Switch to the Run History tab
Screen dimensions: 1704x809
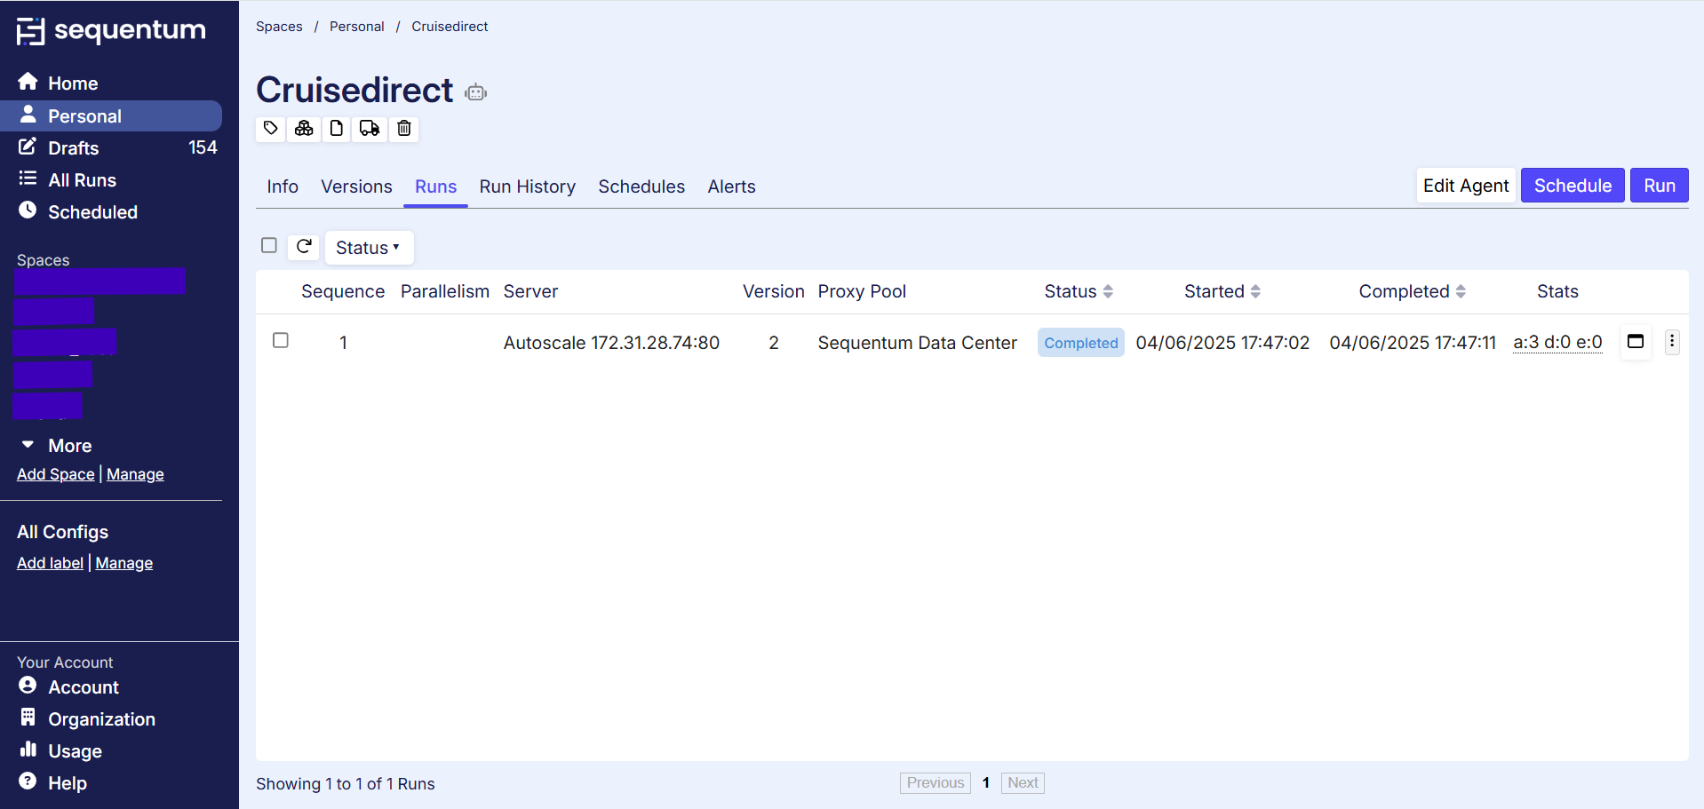527,186
